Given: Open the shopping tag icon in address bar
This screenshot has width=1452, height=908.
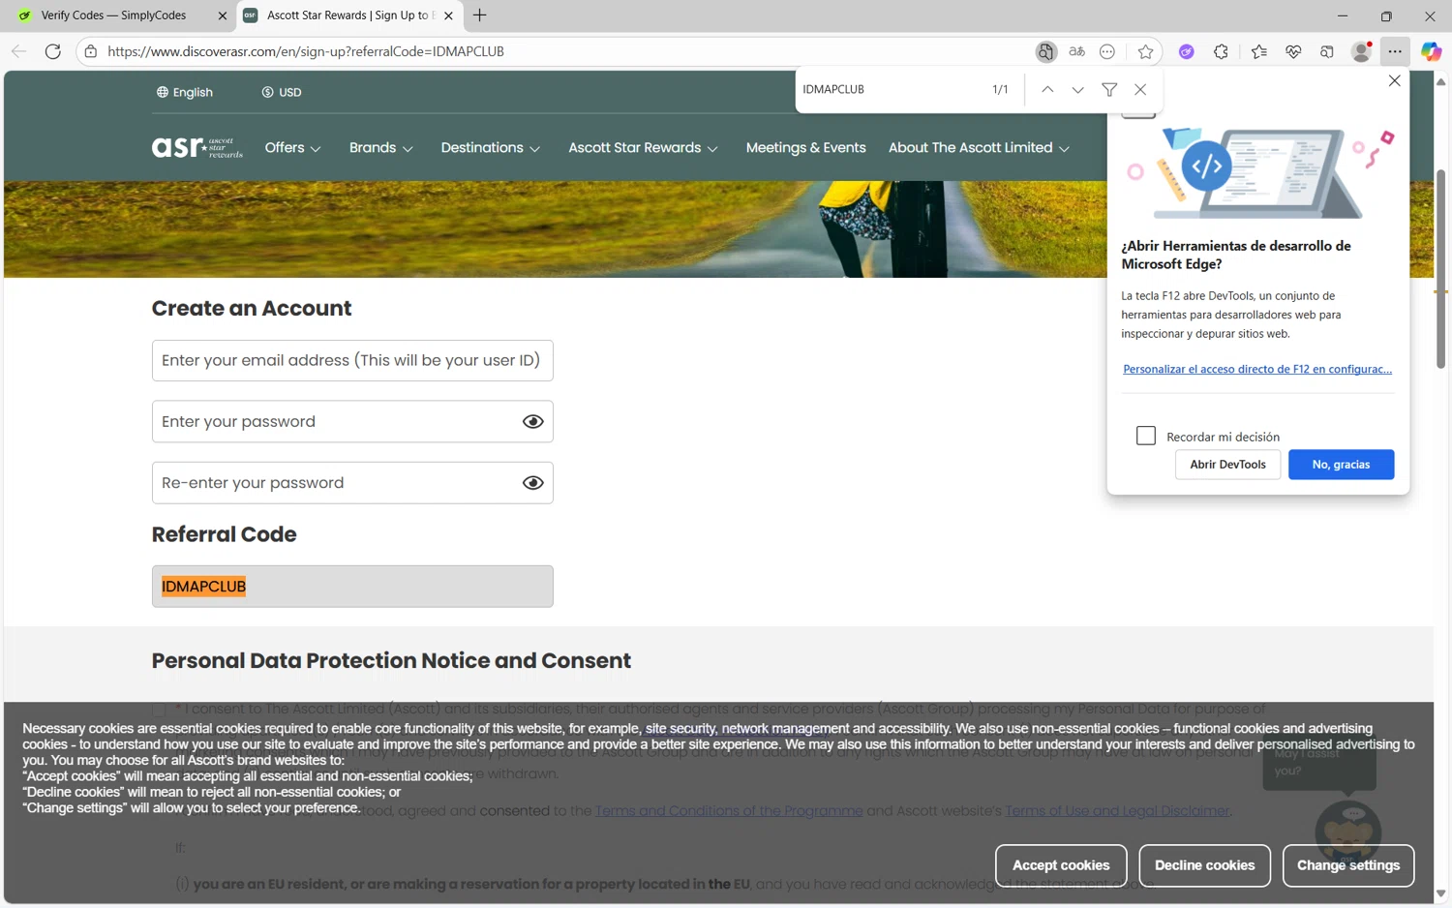Looking at the screenshot, I should (x=1045, y=51).
